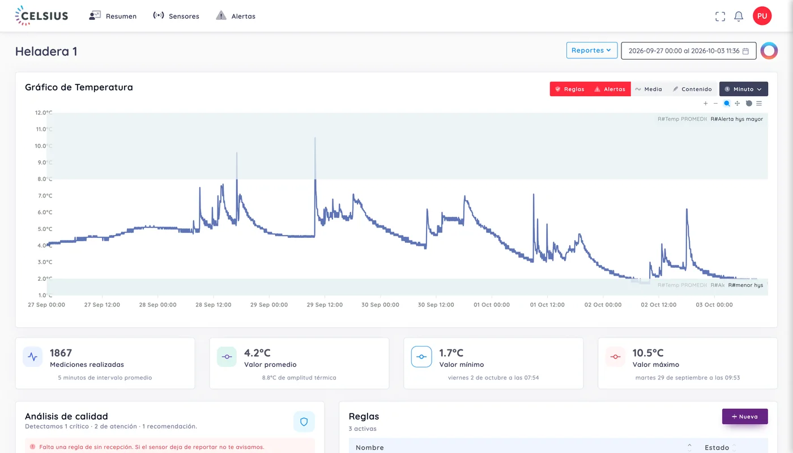Click the chart zoom-out minus icon
Image resolution: width=793 pixels, height=453 pixels.
tap(715, 104)
